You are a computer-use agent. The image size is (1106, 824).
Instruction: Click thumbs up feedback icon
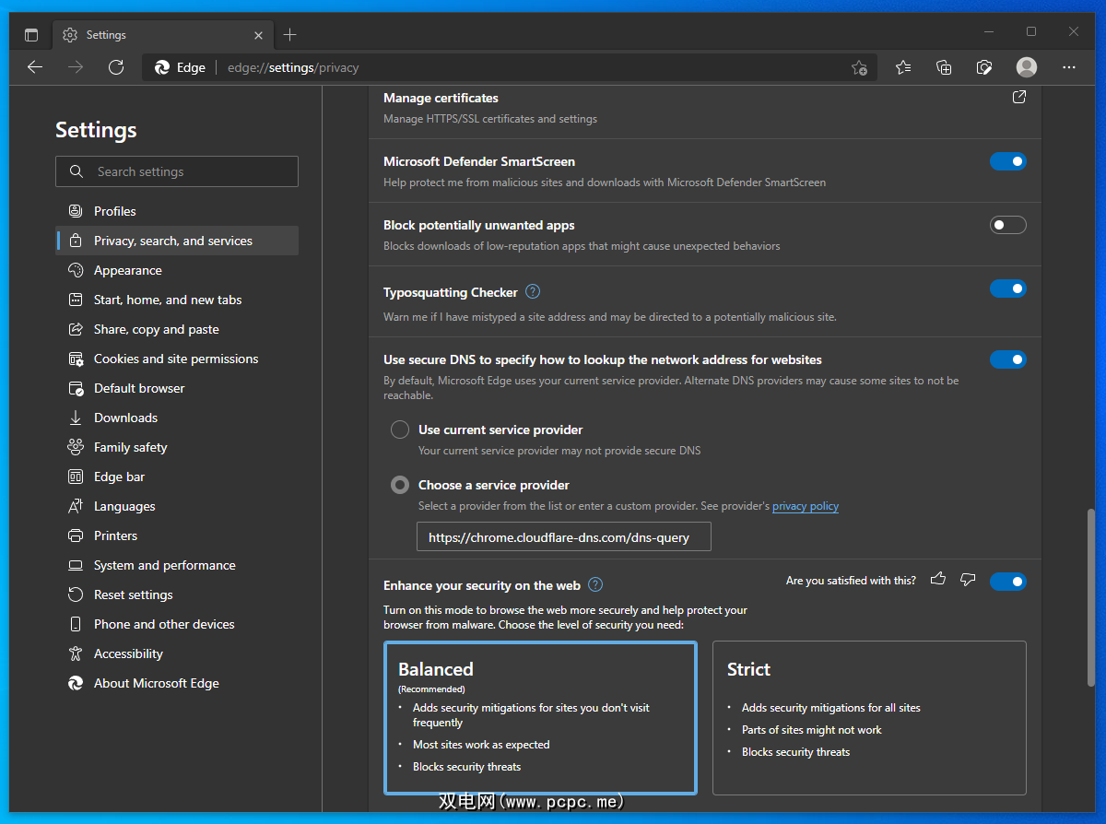pos(938,580)
